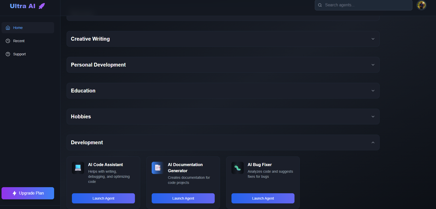Screen dimensions: 436x209
Task: Click 'Creates documentation for code projects' text
Action: click(189, 180)
